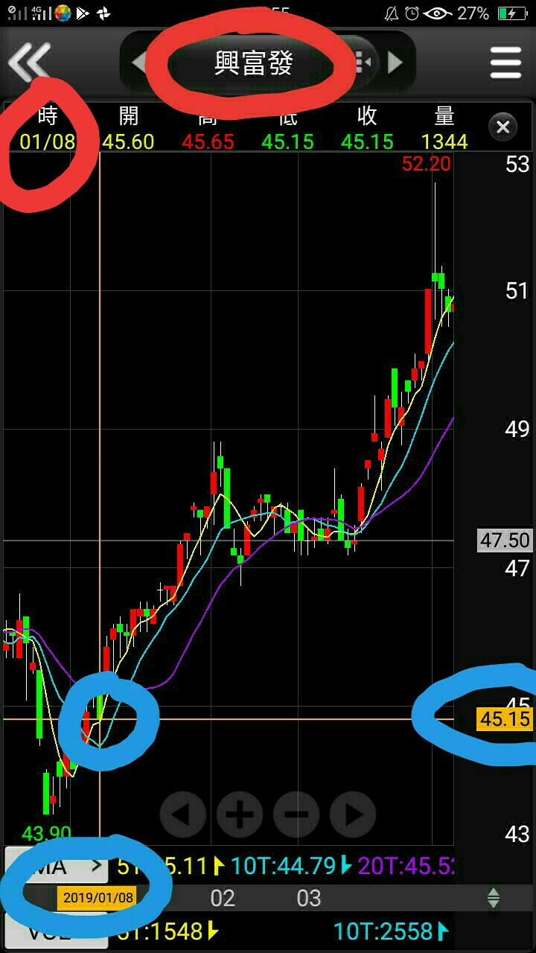Go to previous stock with left arrow
The image size is (536, 953).
138,63
